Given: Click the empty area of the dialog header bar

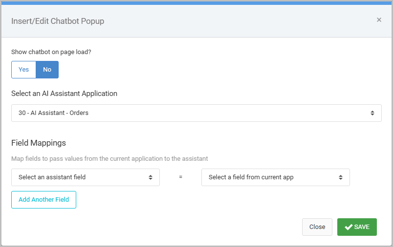Looking at the screenshot, I should pos(235,21).
